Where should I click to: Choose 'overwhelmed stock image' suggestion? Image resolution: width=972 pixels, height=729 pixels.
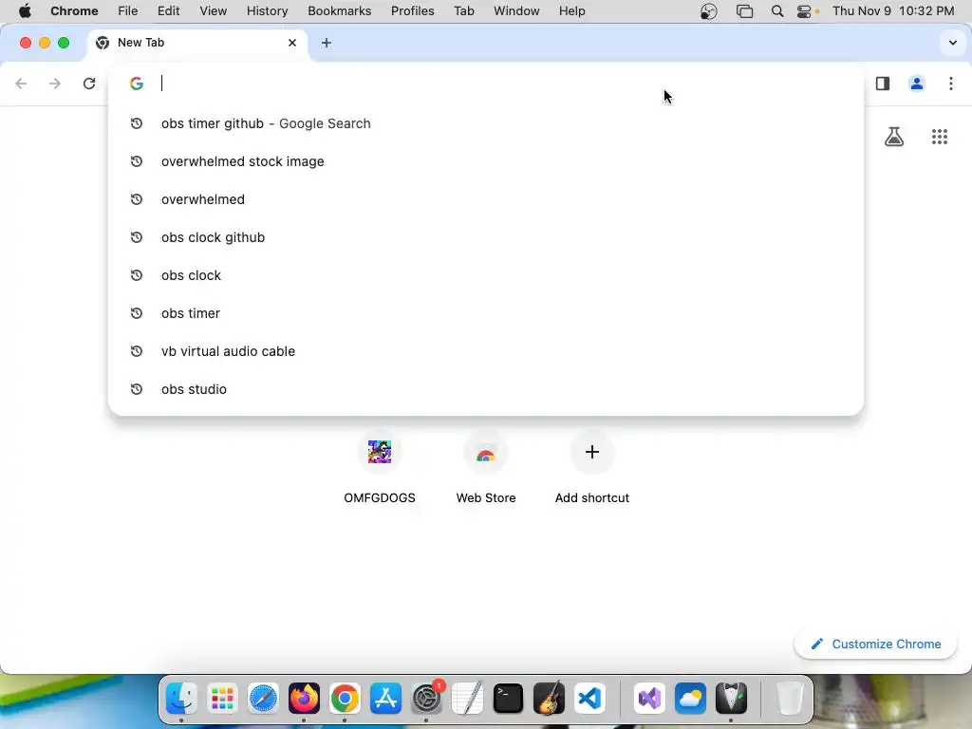[x=486, y=161]
